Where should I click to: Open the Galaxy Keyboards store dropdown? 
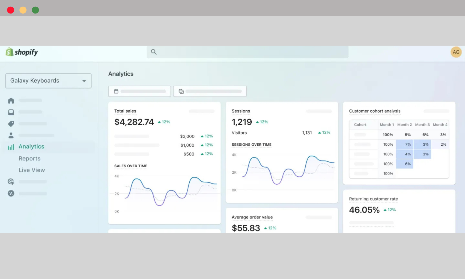pyautogui.click(x=48, y=81)
